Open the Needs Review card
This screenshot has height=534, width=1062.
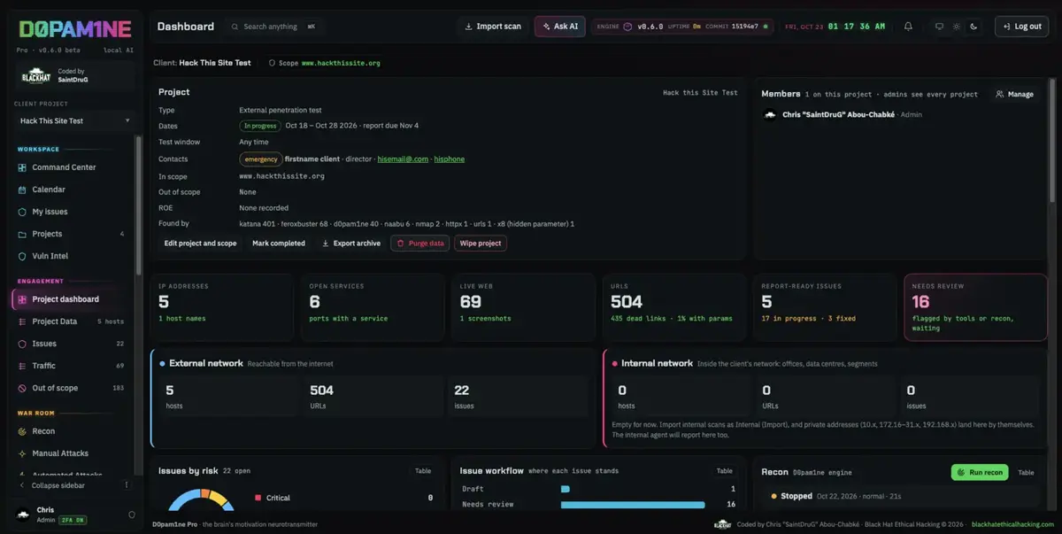tap(975, 306)
